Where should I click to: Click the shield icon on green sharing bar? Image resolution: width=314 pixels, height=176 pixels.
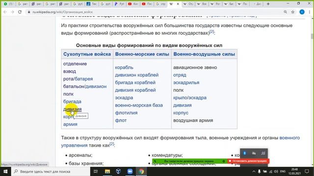pos(224,161)
